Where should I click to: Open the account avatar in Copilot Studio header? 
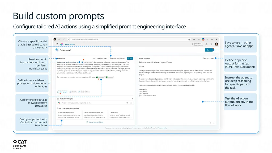click(216, 44)
